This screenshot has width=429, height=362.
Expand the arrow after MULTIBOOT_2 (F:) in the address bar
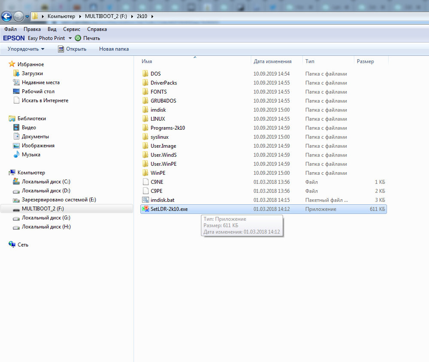point(132,16)
